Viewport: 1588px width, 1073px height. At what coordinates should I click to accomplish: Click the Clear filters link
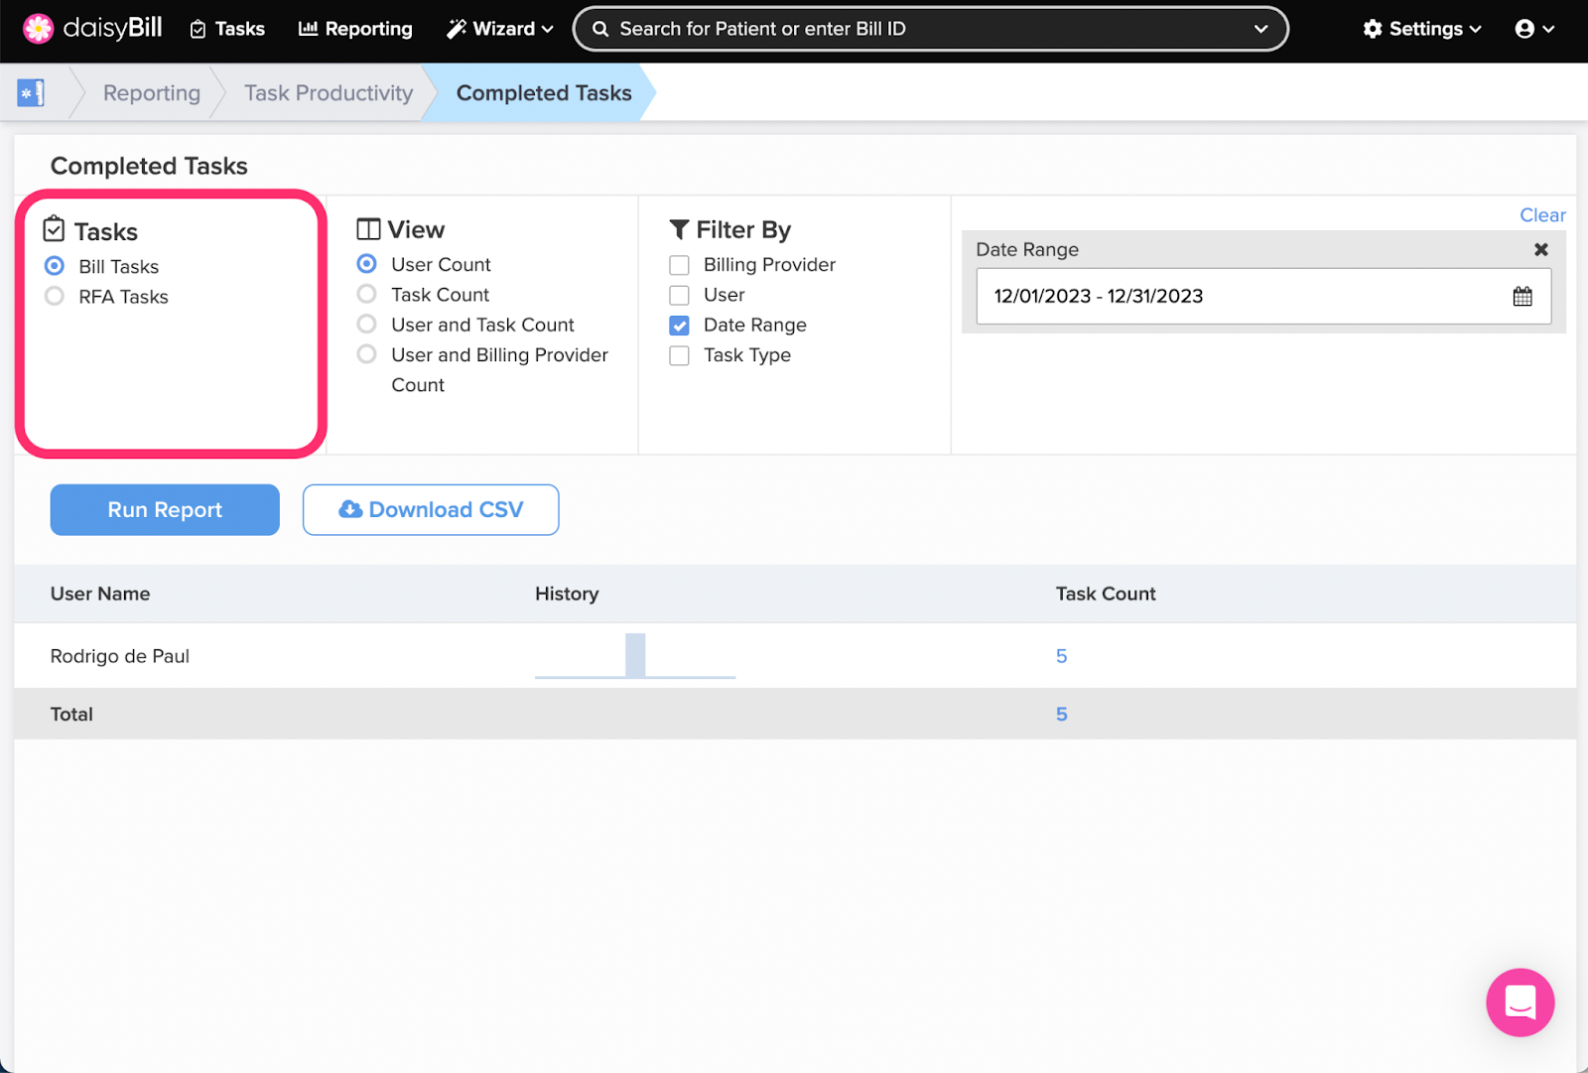(1541, 215)
